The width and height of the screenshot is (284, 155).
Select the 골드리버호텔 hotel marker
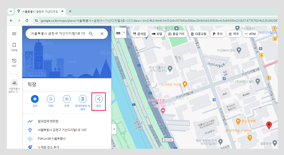(x=163, y=111)
